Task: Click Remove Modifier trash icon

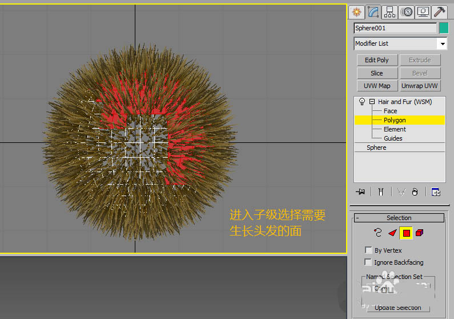Action: tap(415, 192)
